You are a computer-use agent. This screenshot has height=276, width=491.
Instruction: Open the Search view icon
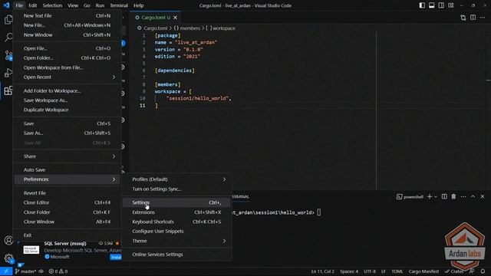click(8, 38)
